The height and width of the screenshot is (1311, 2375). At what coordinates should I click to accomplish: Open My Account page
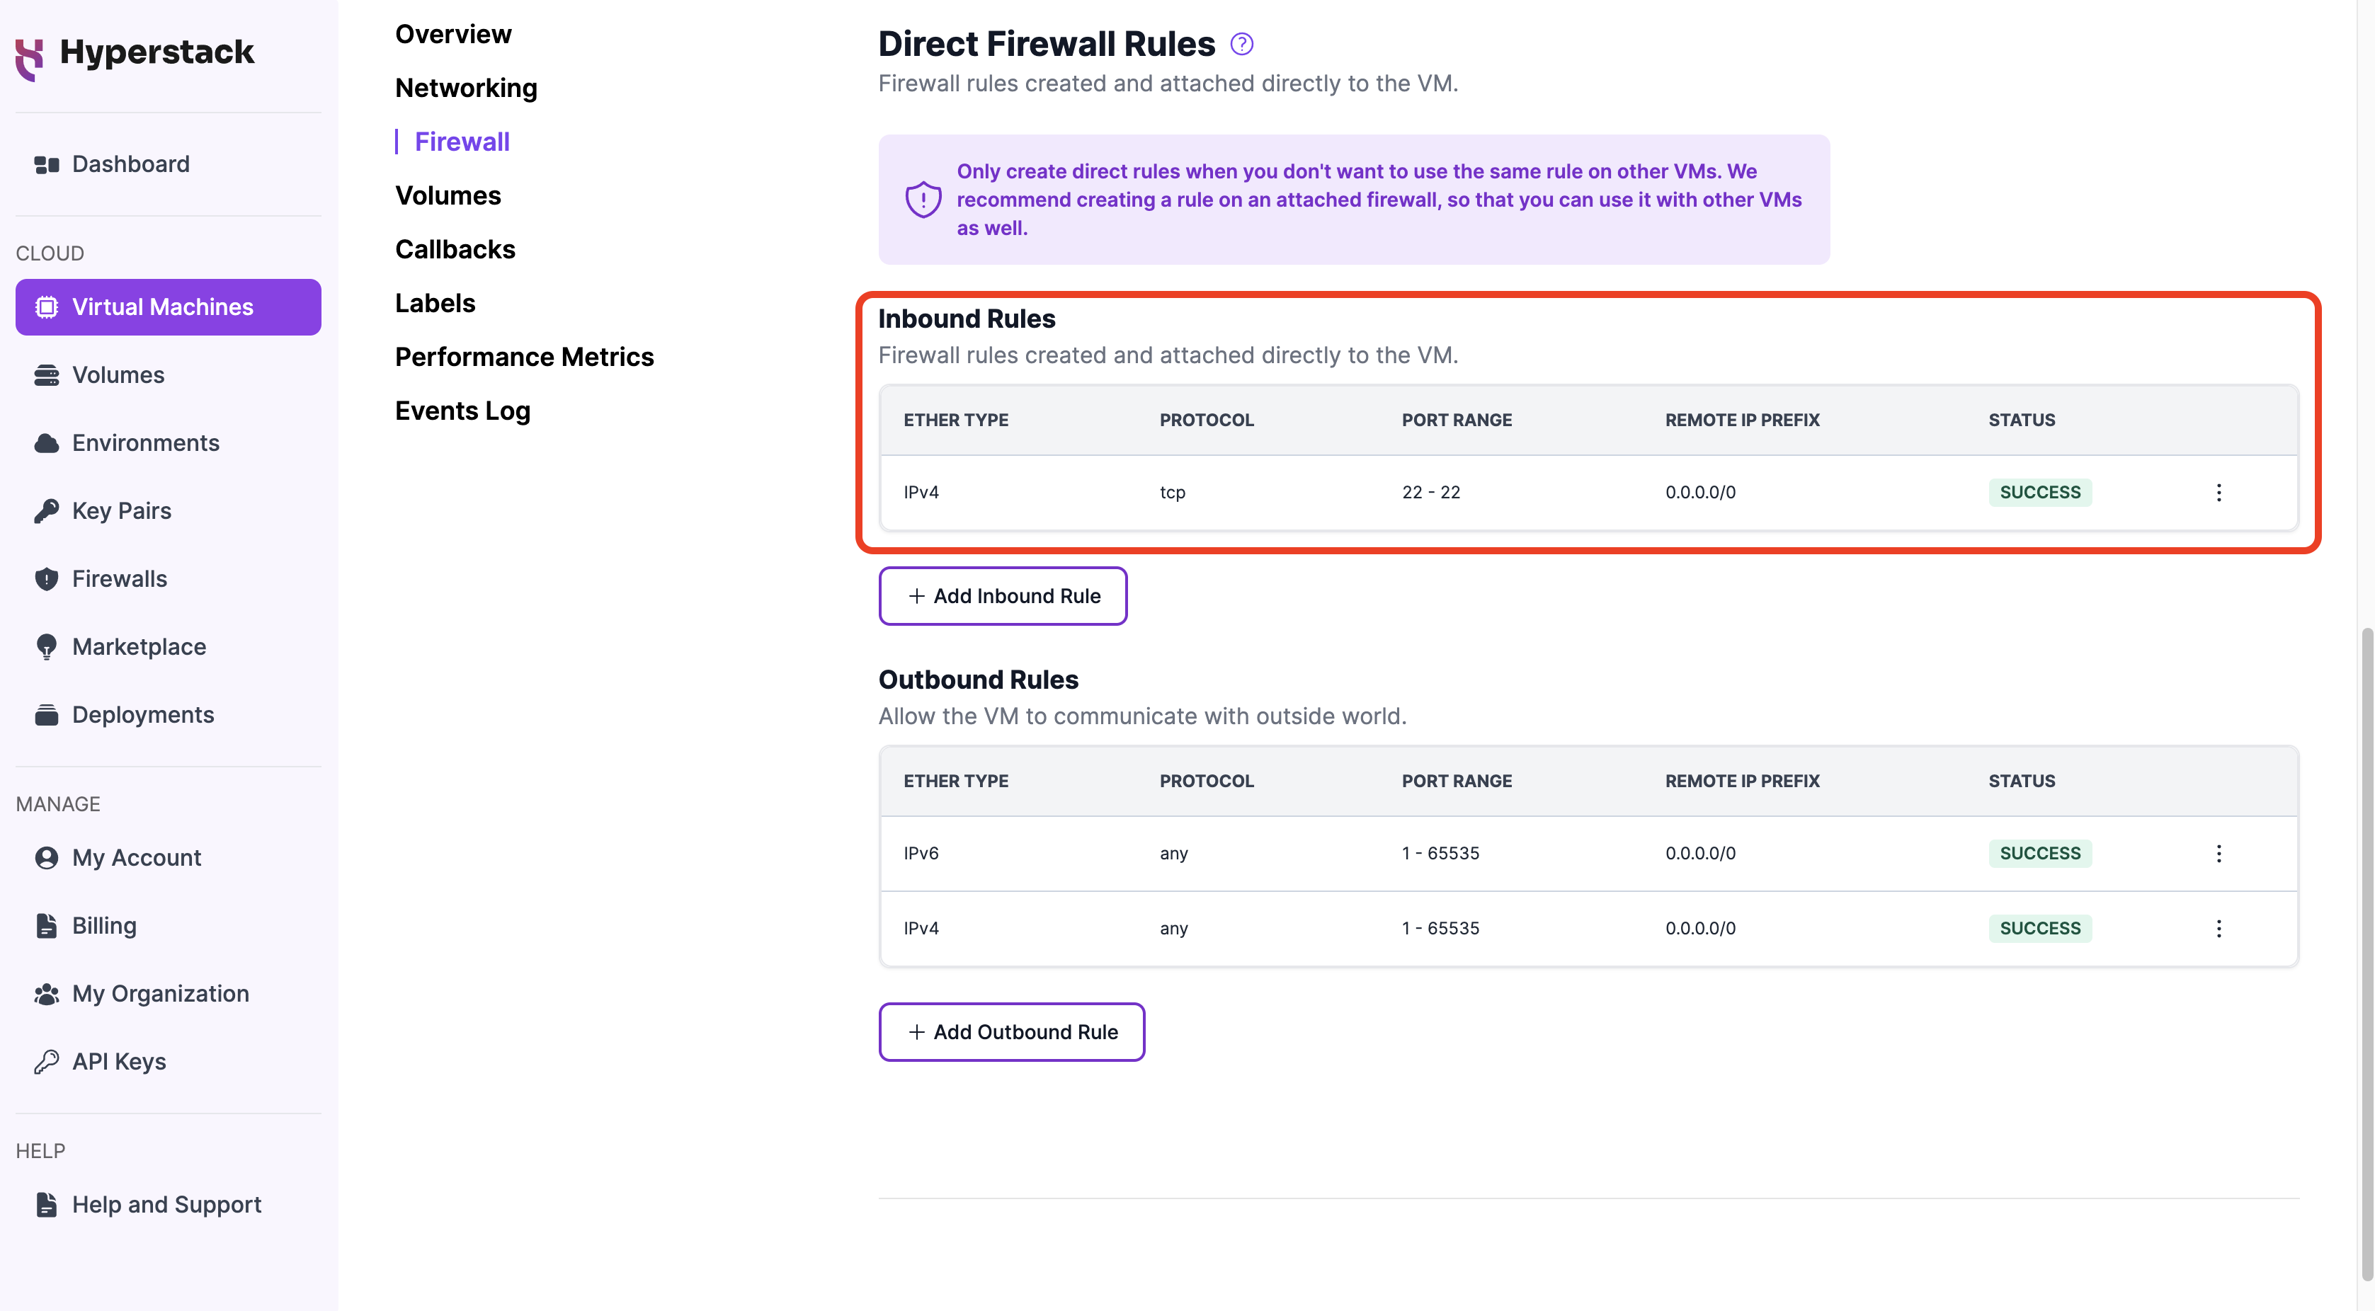(x=168, y=857)
